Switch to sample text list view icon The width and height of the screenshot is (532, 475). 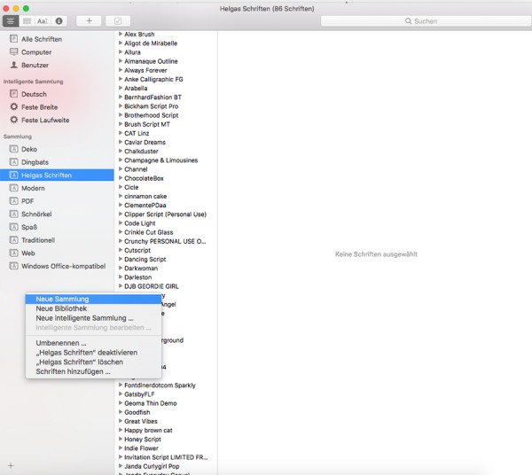[x=11, y=21]
